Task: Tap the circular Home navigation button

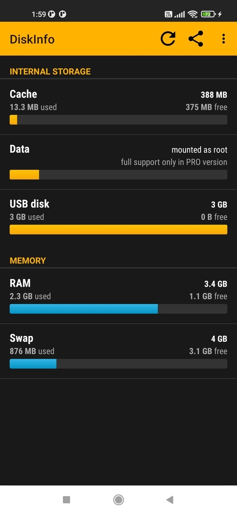Action: (118, 499)
